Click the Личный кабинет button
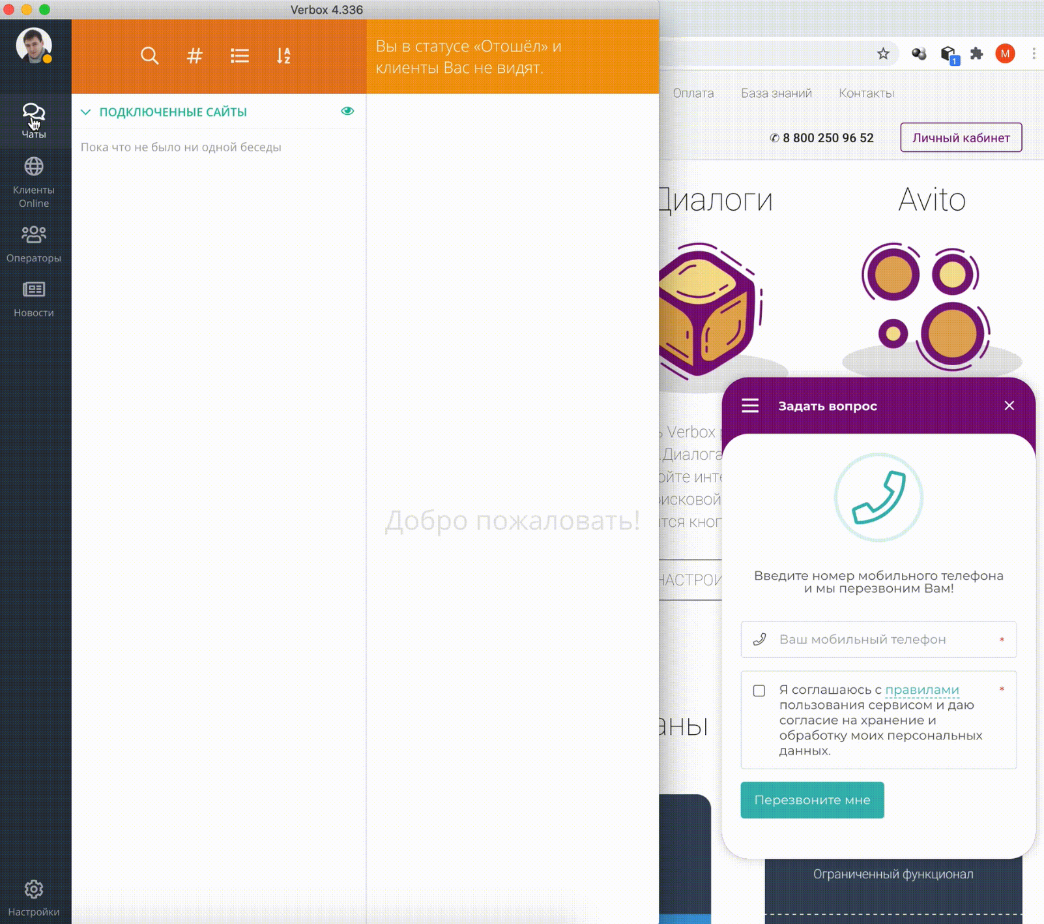The width and height of the screenshot is (1044, 924). [961, 138]
